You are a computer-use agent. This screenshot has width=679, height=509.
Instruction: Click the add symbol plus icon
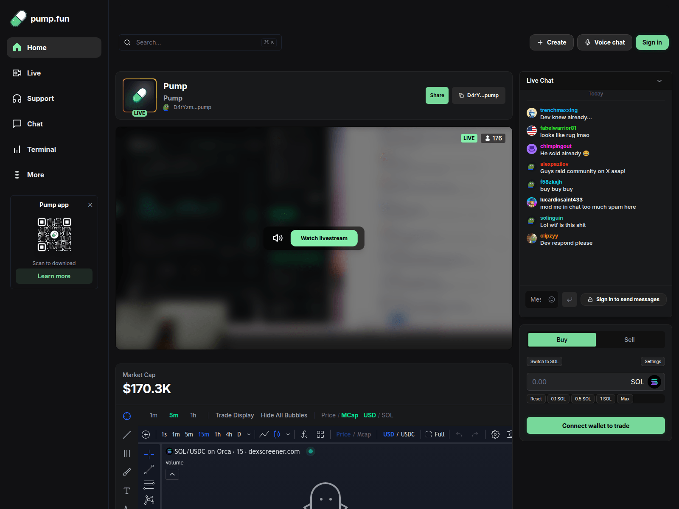click(x=146, y=434)
